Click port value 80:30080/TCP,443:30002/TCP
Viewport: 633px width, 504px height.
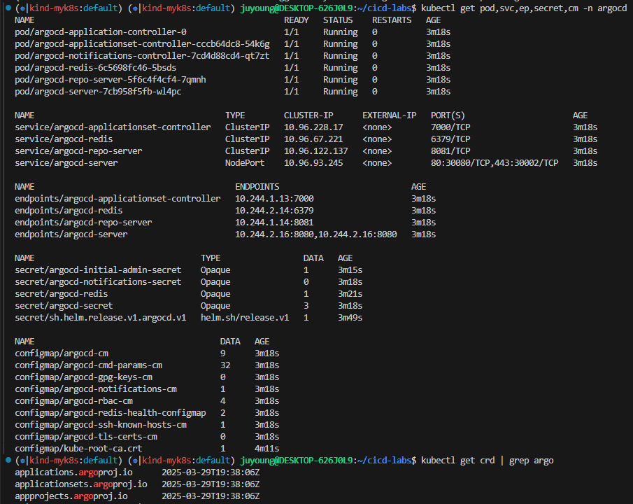tap(495, 163)
